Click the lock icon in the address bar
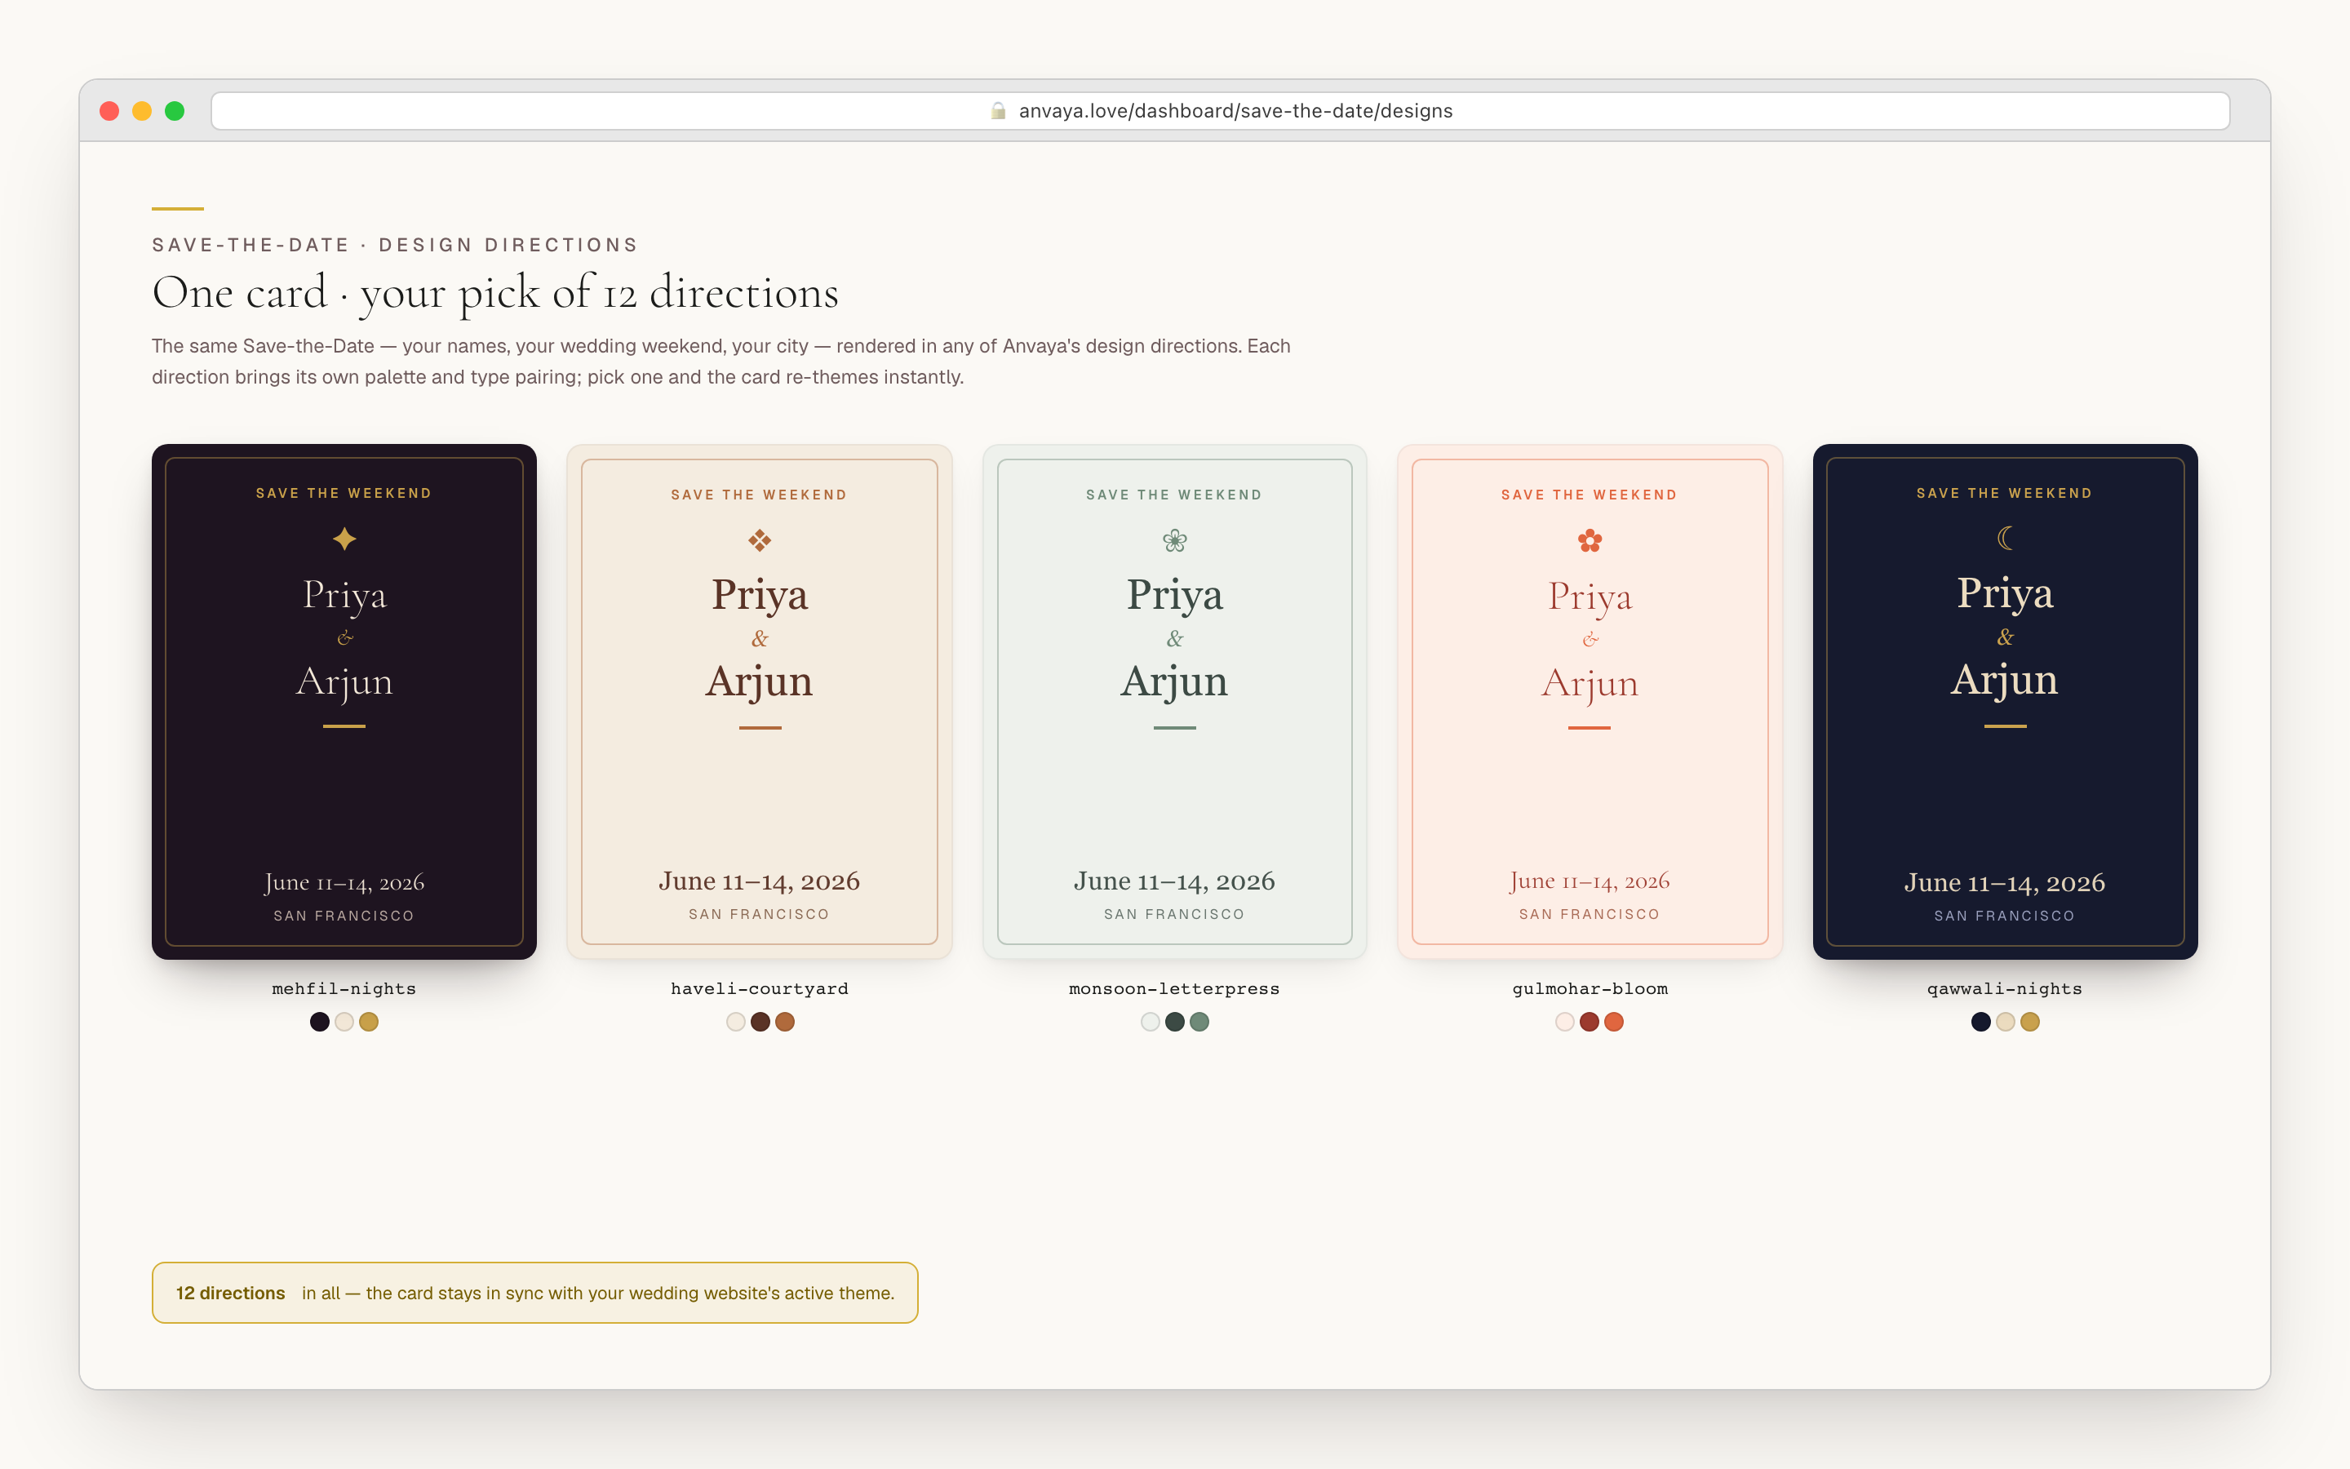Screen dimensions: 2350x1469 [x=997, y=111]
